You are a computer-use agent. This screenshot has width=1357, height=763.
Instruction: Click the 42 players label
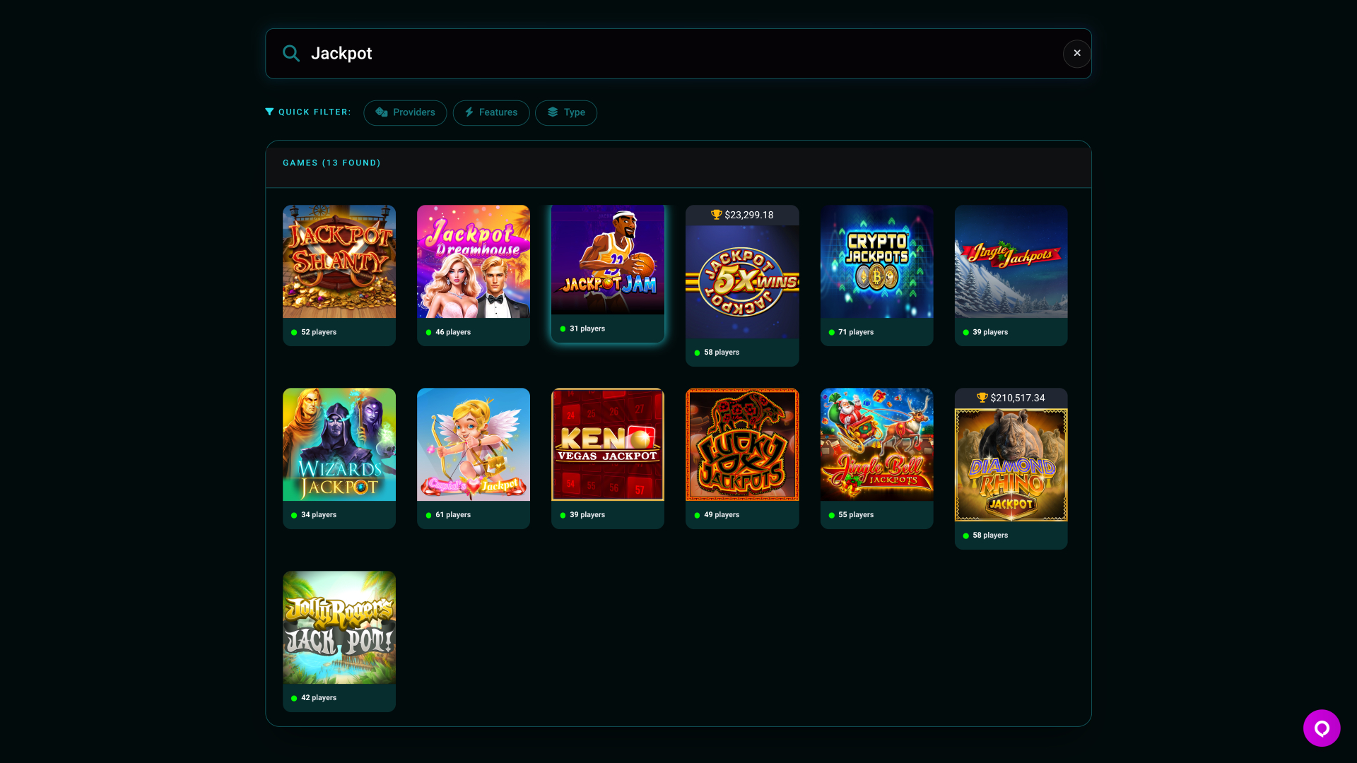(x=319, y=698)
